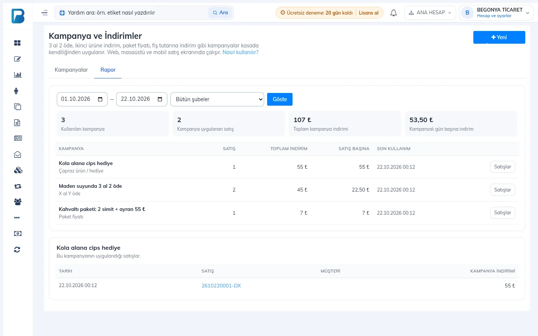The height and width of the screenshot is (336, 538).
Task: Open Satışlar for Maden suyunda 3 al 2 öde
Action: pos(503,190)
